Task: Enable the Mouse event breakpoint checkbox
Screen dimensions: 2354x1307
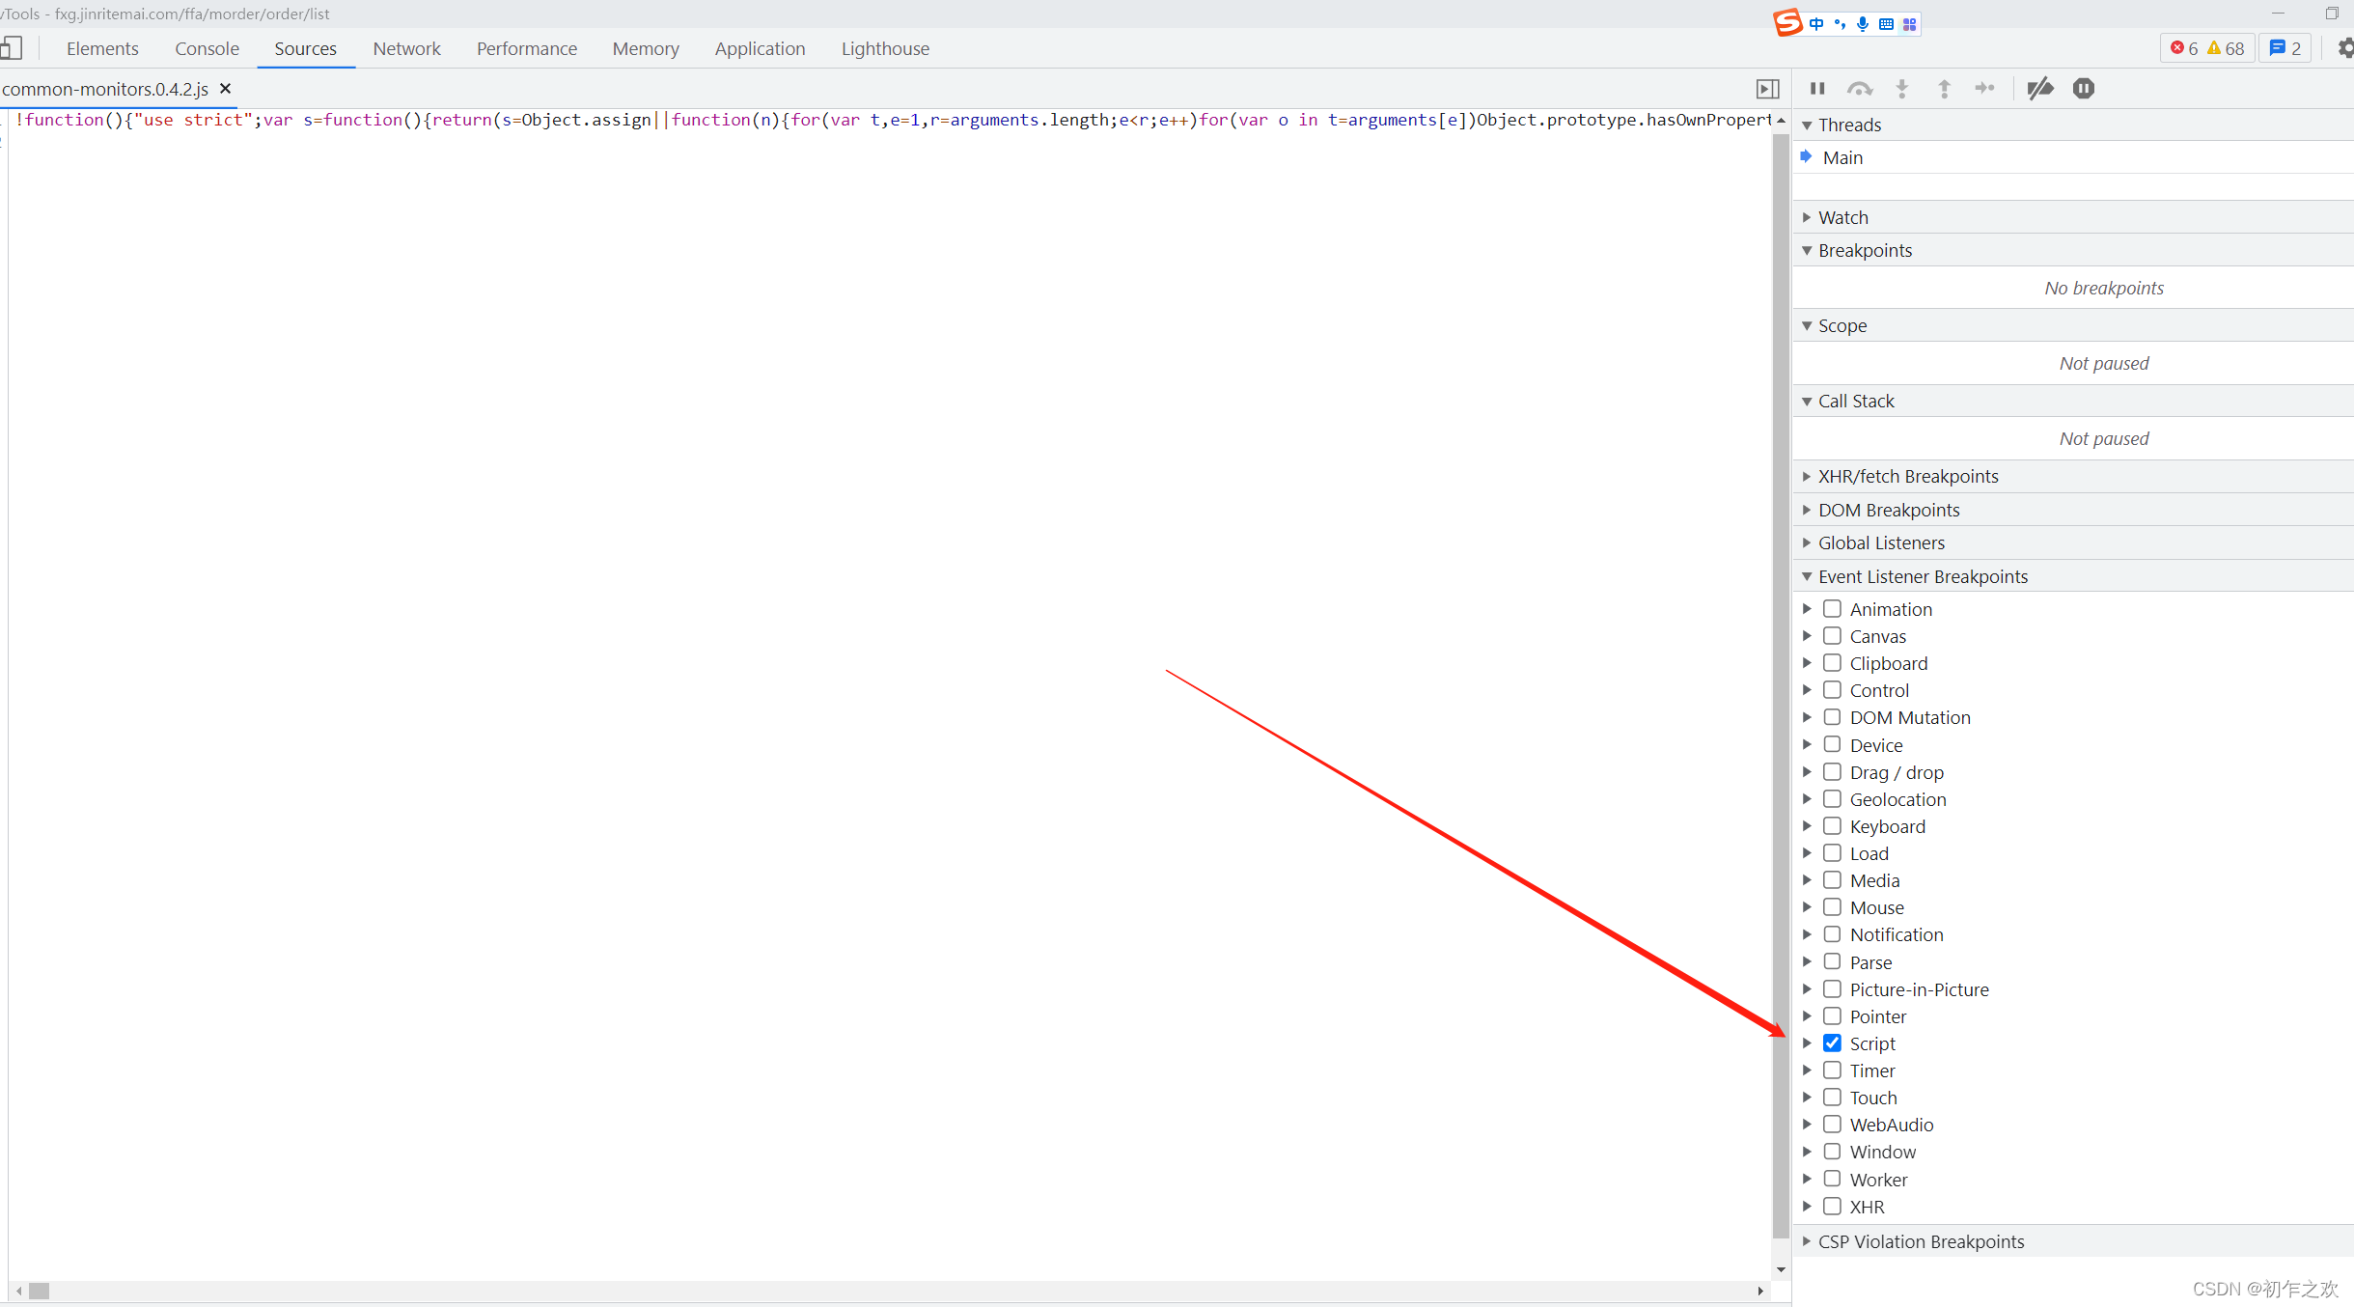Action: (1832, 907)
